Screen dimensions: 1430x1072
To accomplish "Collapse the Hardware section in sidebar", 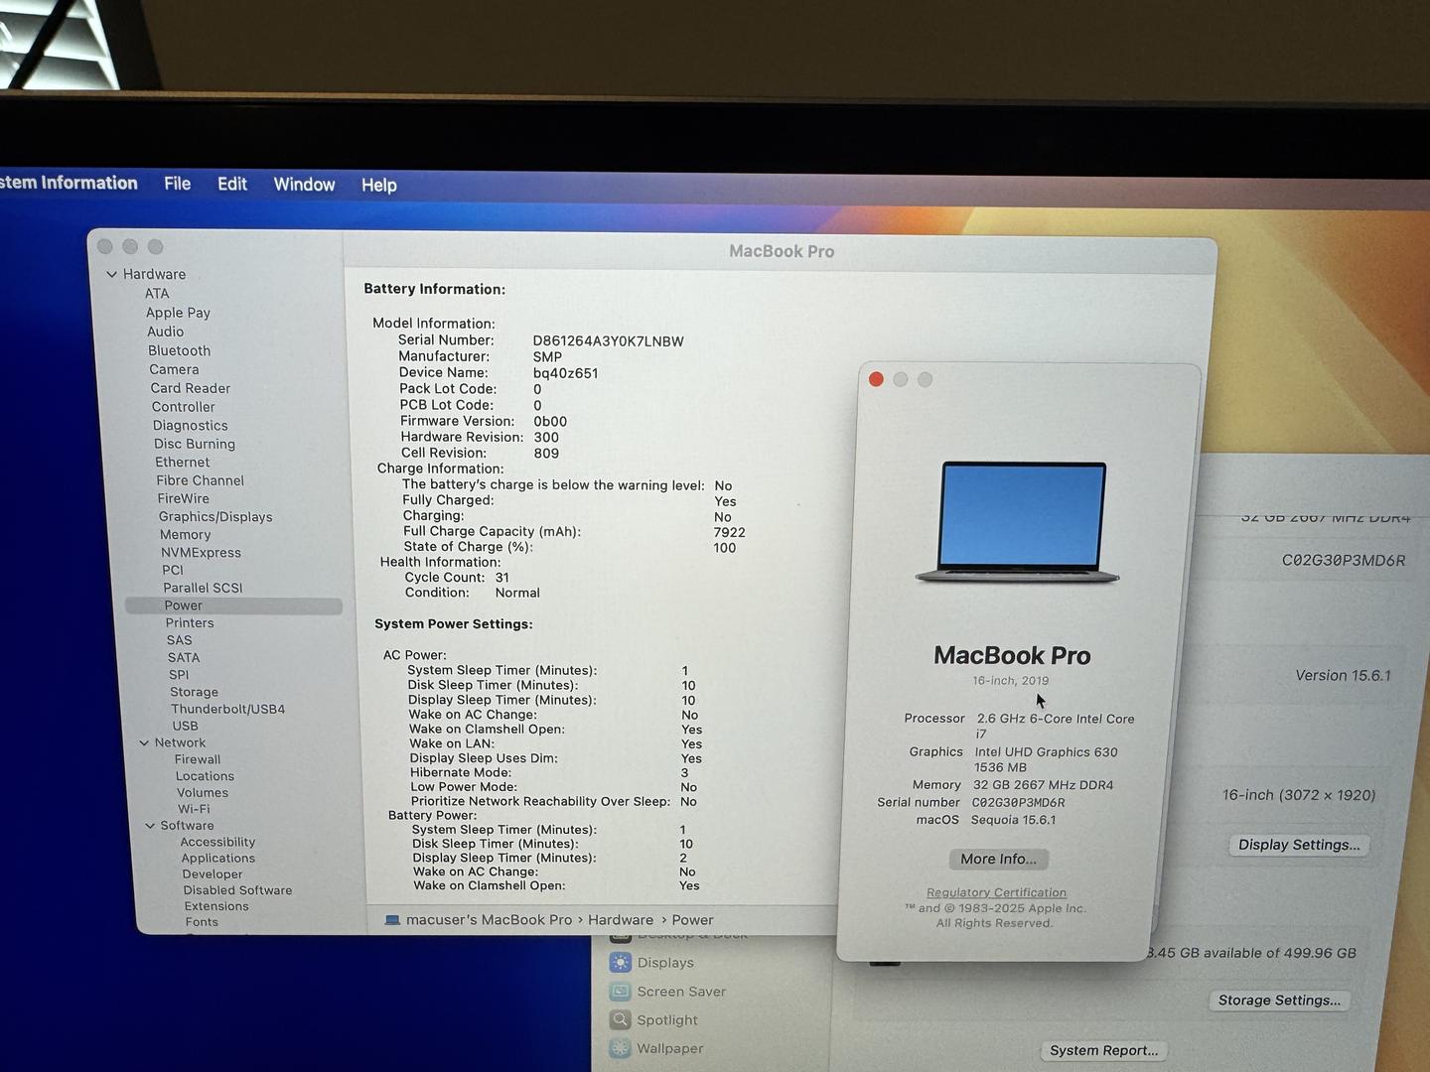I will [112, 274].
